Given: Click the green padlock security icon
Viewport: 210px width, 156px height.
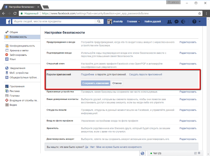Looking at the screenshot, I should tap(22, 13).
